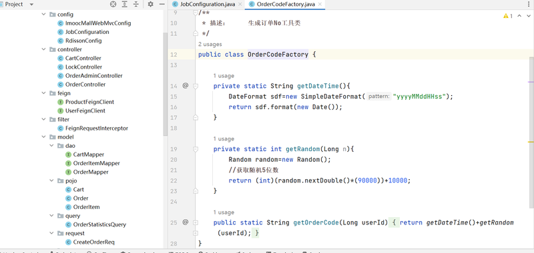Screen dimensions: 534x253
Task: Open FeignRequestInterceptor class
Action: pyautogui.click(x=97, y=128)
